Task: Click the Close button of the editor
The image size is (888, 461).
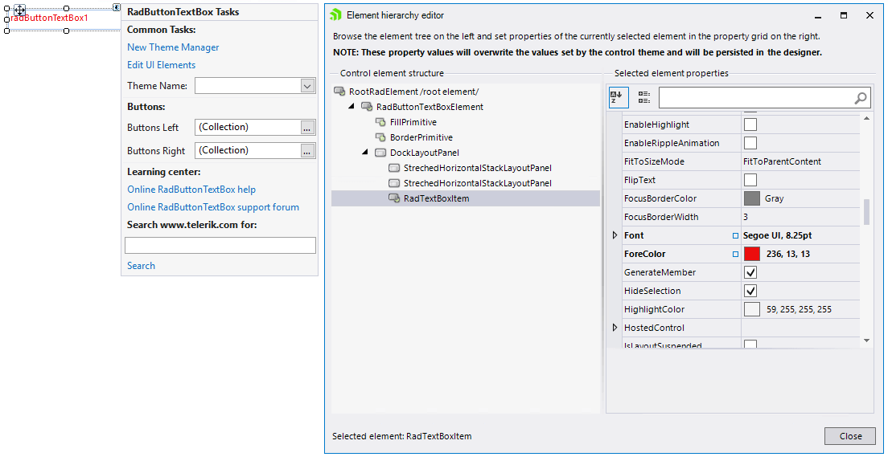Action: [x=850, y=436]
